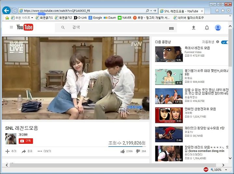Image resolution: width=234 pixels, height=174 pixels.
Task: Open the account avatar icon
Action: pos(218,28)
